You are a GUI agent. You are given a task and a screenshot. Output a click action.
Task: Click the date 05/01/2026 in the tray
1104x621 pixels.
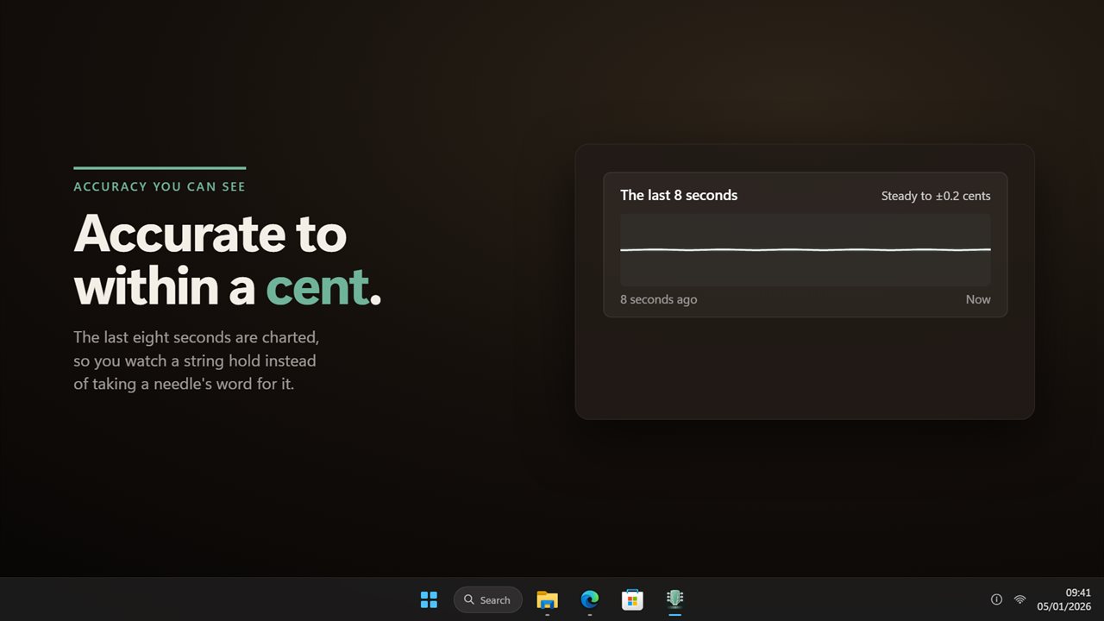(x=1064, y=606)
